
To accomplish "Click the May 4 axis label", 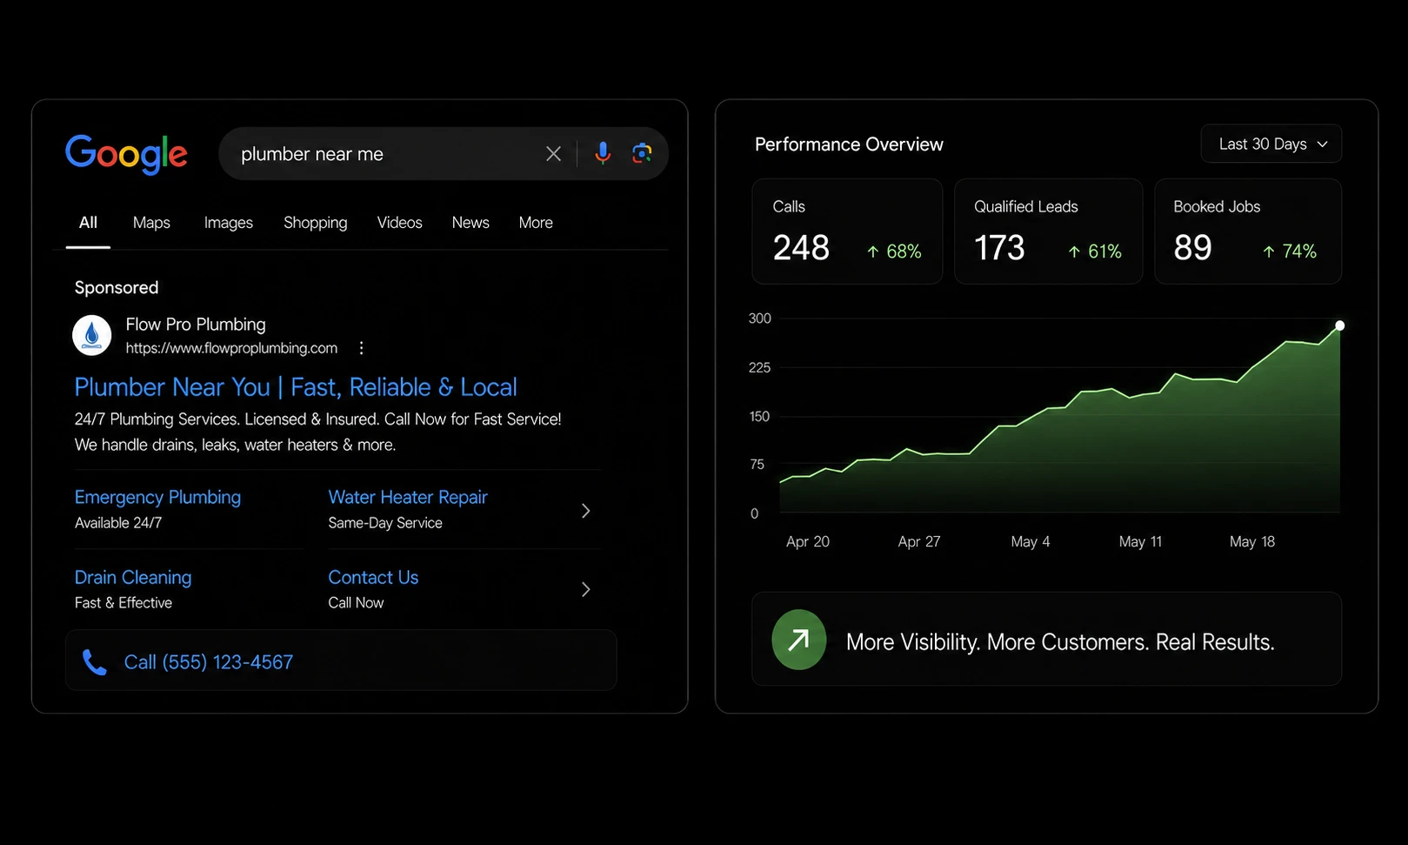I will click(x=1031, y=541).
